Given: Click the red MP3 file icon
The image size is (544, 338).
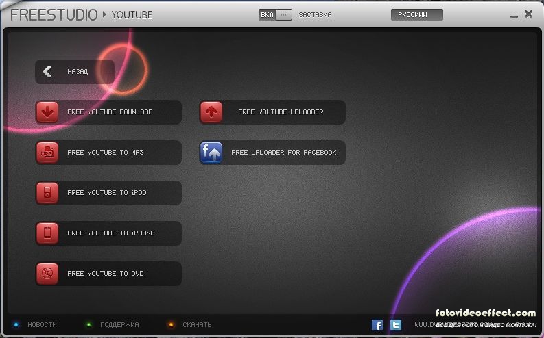Looking at the screenshot, I should click(x=47, y=153).
